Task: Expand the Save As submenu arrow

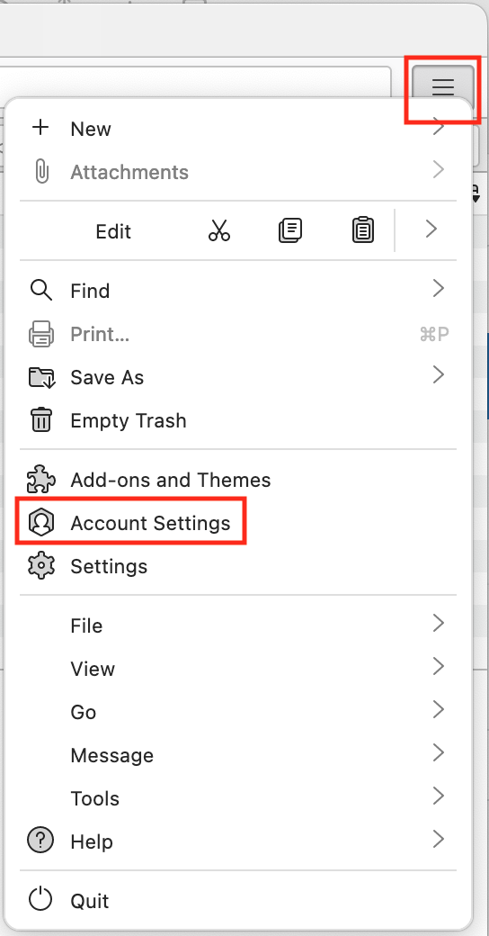Action: click(439, 375)
